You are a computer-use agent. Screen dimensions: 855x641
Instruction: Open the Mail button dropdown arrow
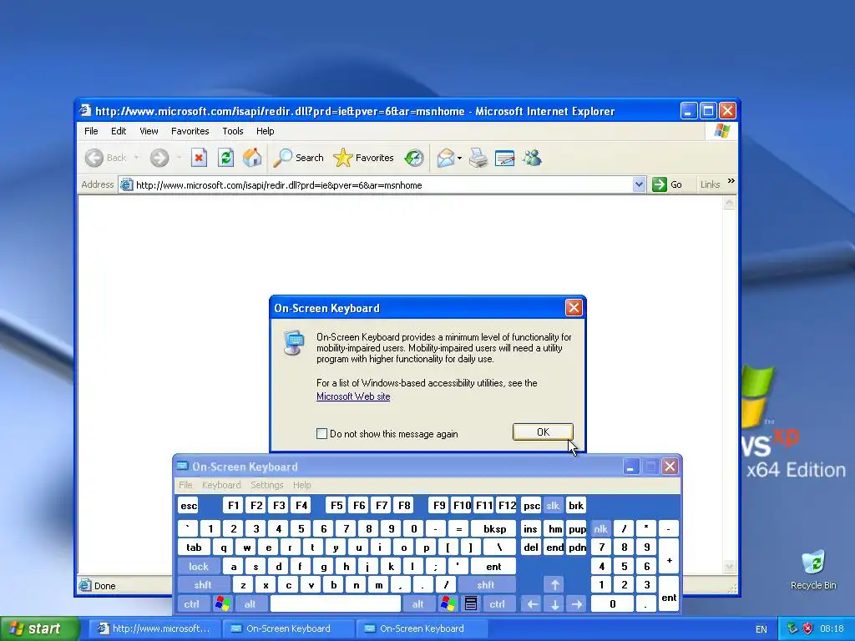coord(459,158)
